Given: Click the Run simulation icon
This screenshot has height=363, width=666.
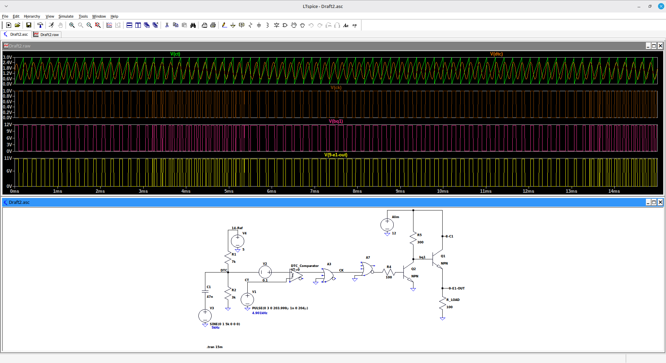Looking at the screenshot, I should [51, 25].
